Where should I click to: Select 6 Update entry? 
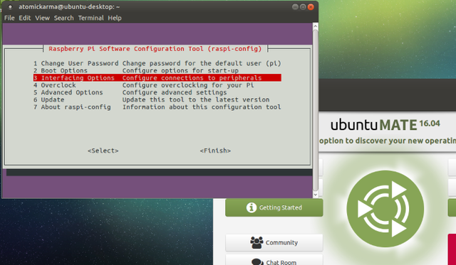click(157, 99)
